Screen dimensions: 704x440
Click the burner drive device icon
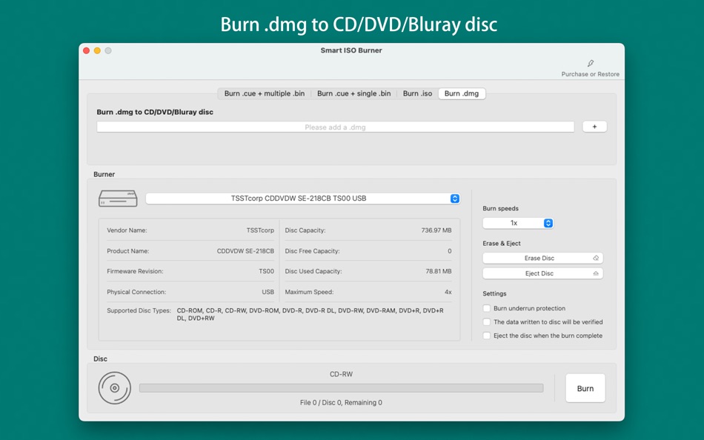(x=118, y=199)
